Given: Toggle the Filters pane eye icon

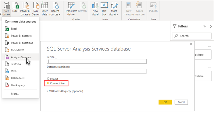Looking at the screenshot, I should pyautogui.click(x=204, y=26).
